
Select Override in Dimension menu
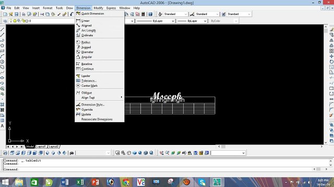[x=100, y=110]
